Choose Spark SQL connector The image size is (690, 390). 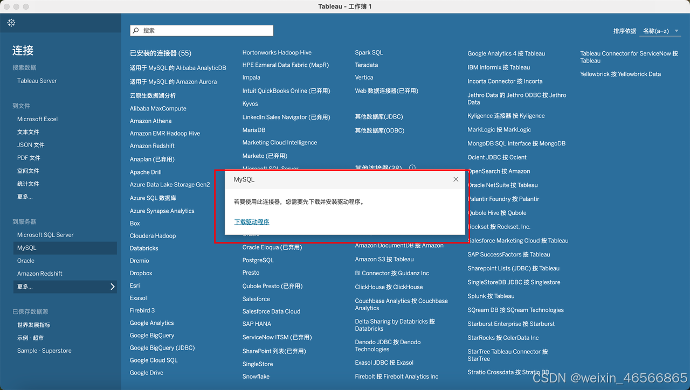pos(369,53)
